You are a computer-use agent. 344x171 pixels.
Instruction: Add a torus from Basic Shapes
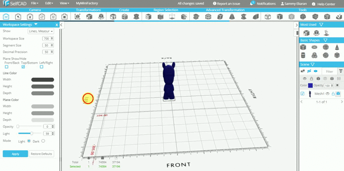314,47
